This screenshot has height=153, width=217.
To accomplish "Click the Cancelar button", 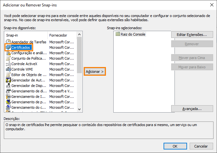I will click(x=201, y=146).
